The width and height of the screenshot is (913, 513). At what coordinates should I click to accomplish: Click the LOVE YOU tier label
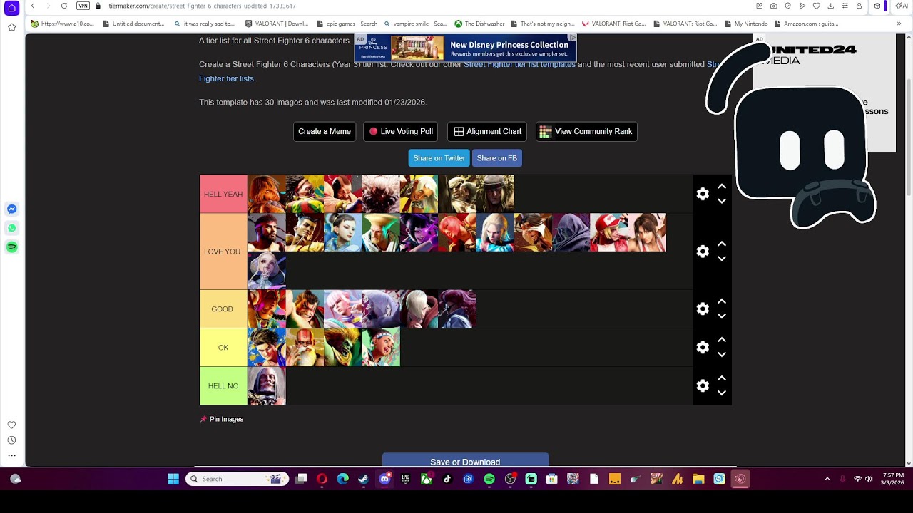tap(223, 252)
